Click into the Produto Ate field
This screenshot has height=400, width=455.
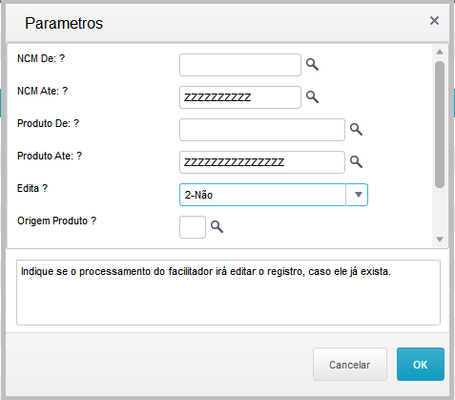click(262, 162)
